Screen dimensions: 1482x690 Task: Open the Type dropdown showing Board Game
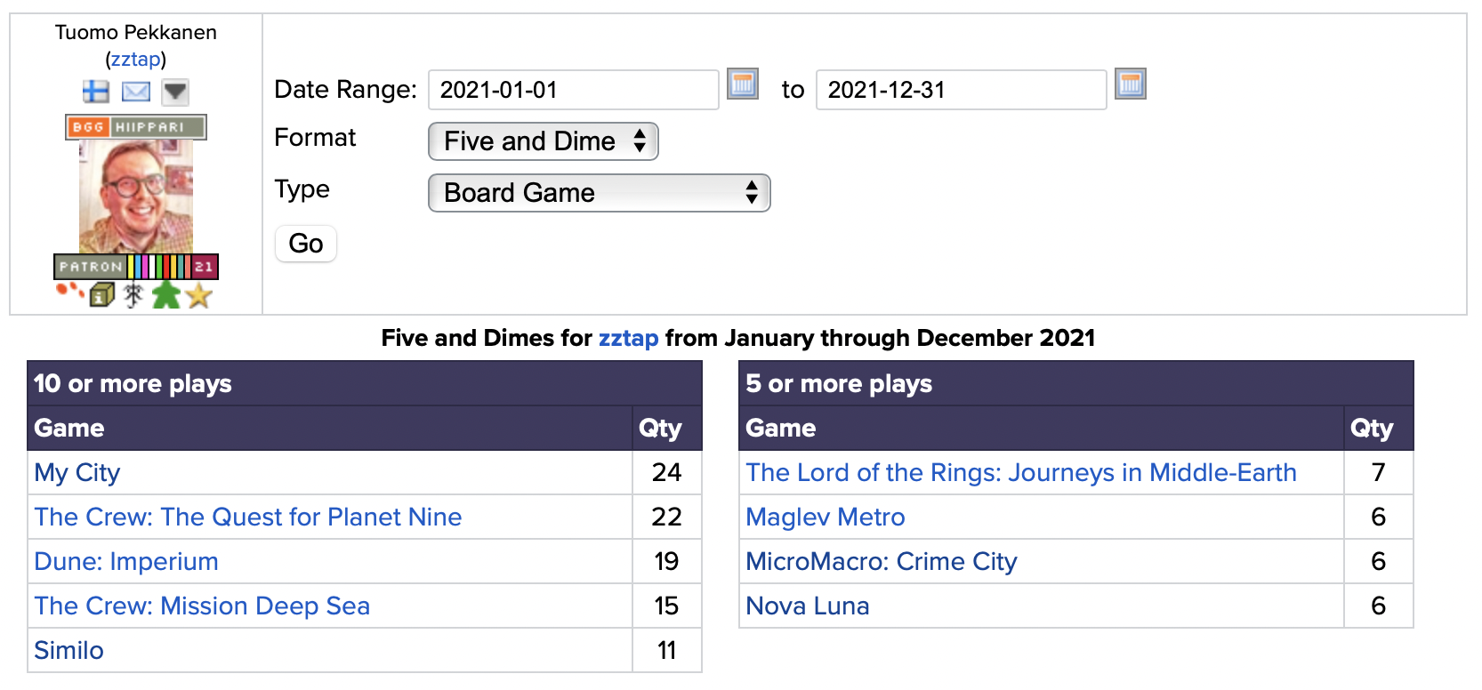tap(600, 193)
